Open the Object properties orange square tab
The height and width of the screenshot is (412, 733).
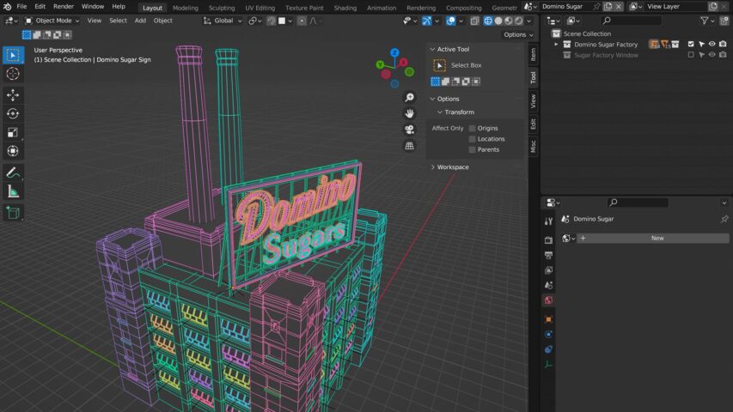tap(548, 319)
